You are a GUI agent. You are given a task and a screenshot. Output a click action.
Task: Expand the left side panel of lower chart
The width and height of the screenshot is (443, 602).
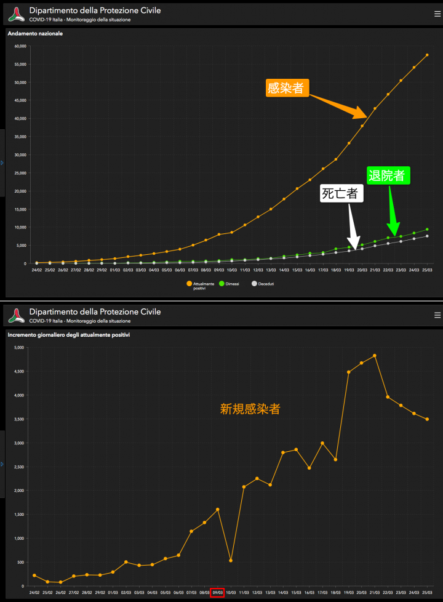click(x=2, y=464)
